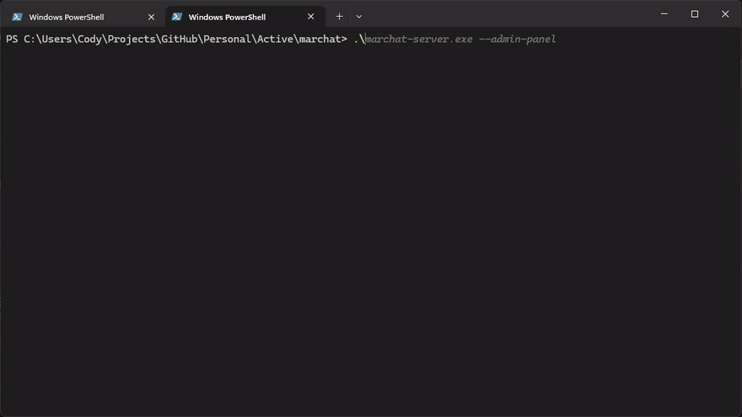The height and width of the screenshot is (417, 742).
Task: Click the typed .\ command text
Action: pos(360,40)
